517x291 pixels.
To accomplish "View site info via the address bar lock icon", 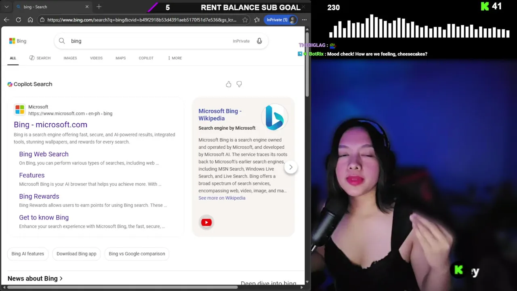I will point(42,20).
